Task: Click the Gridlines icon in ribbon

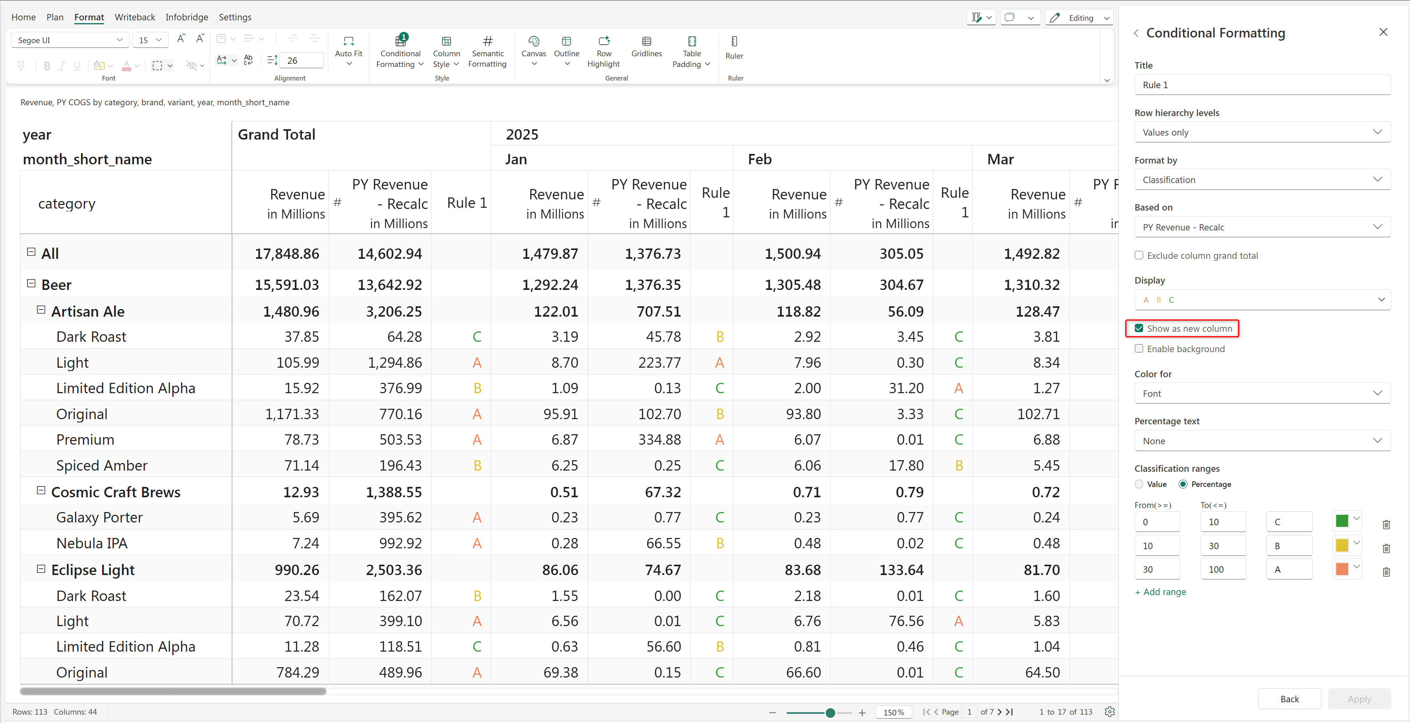Action: (646, 41)
